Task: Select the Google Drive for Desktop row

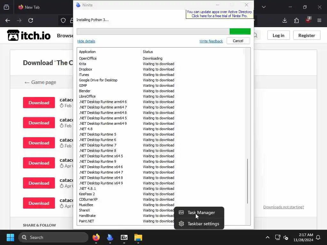Action: coord(161,80)
